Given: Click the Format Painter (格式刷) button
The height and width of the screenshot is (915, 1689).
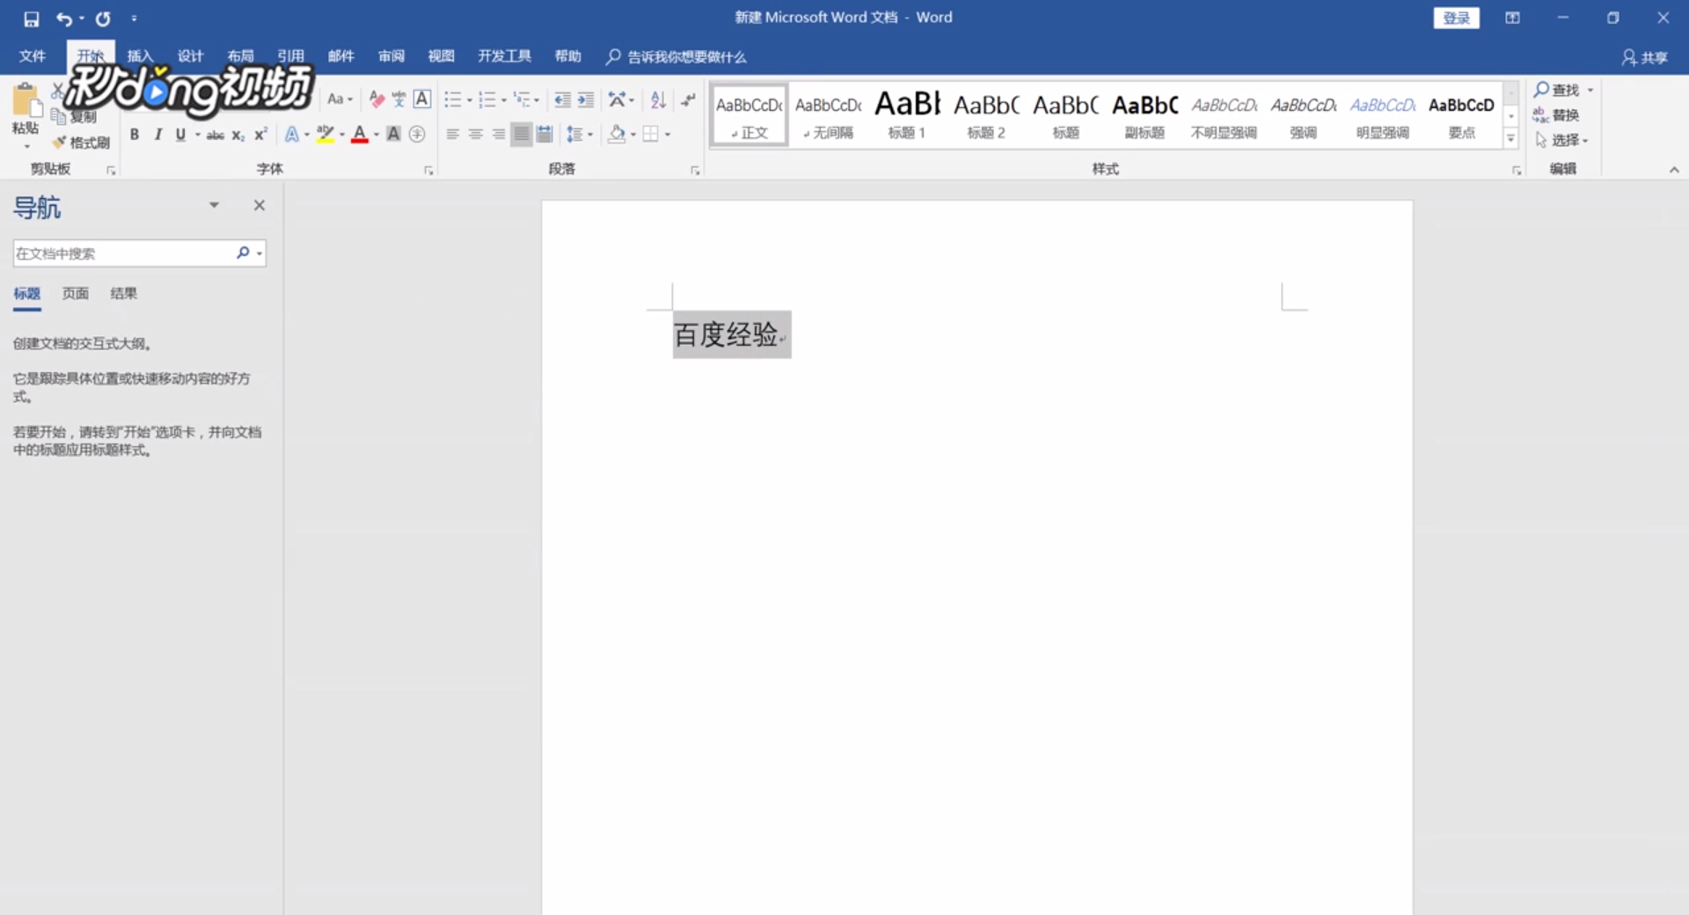Looking at the screenshot, I should 80,143.
